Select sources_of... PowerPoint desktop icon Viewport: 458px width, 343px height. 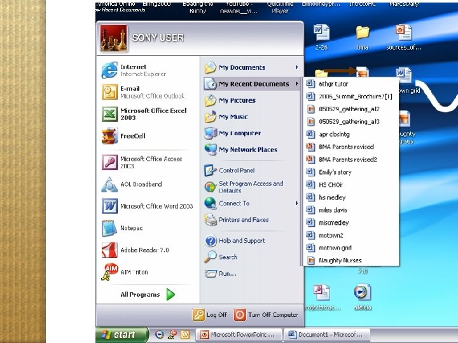click(404, 37)
